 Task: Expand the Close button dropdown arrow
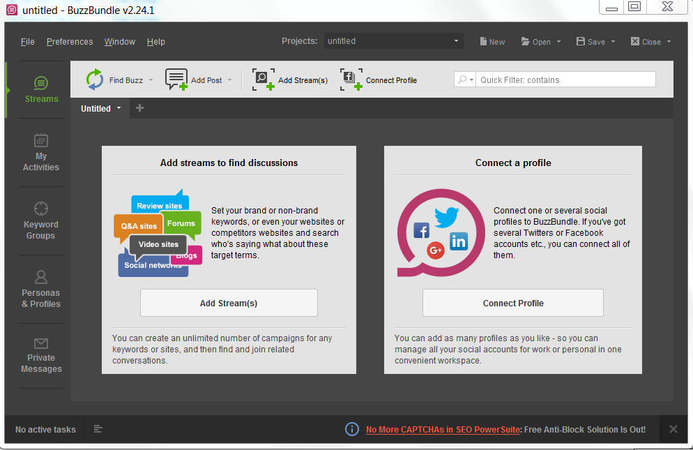[x=669, y=42]
